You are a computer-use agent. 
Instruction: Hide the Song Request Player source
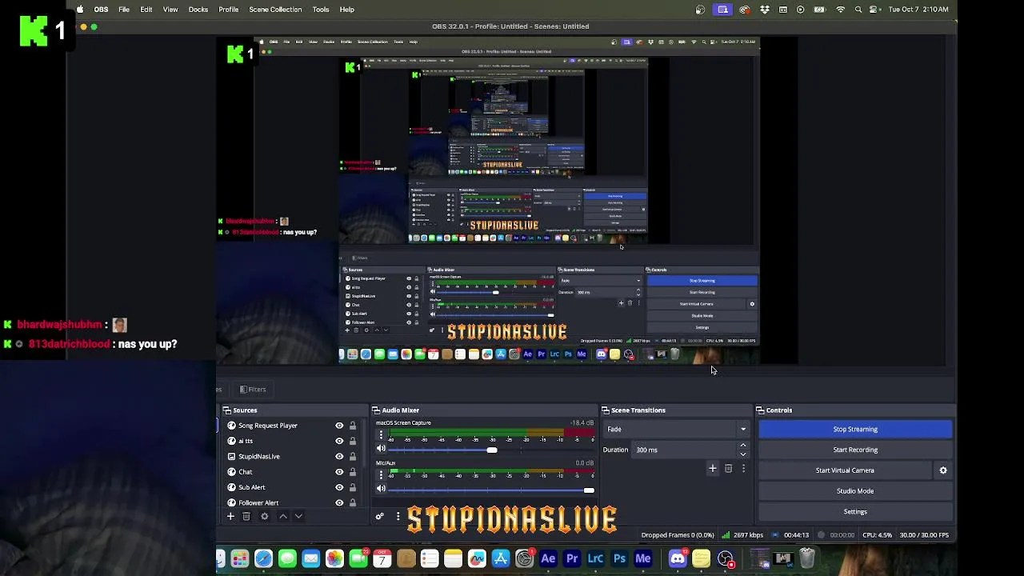click(x=339, y=426)
